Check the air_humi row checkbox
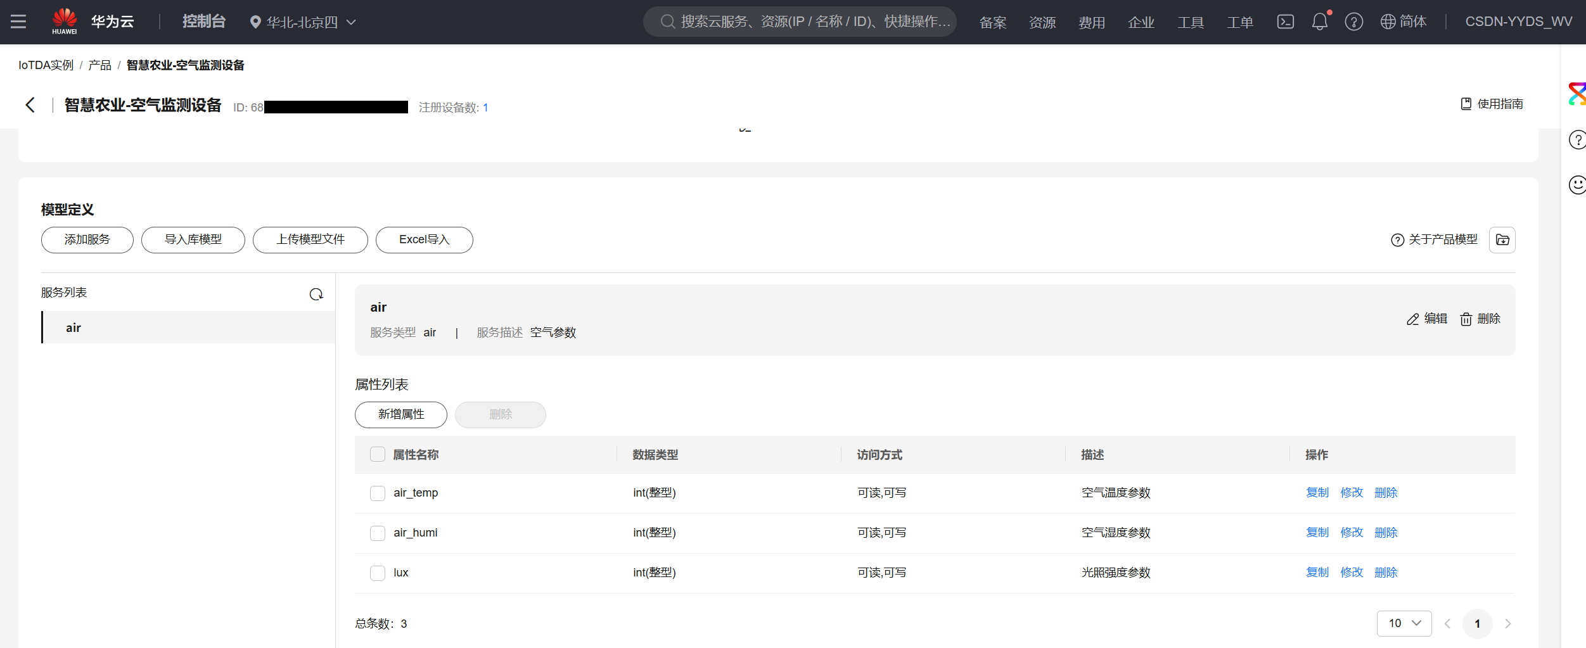1586x648 pixels. tap(378, 533)
